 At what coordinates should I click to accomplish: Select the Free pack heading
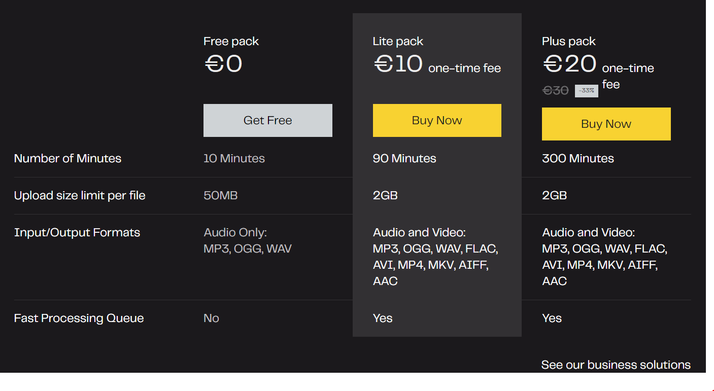(231, 42)
